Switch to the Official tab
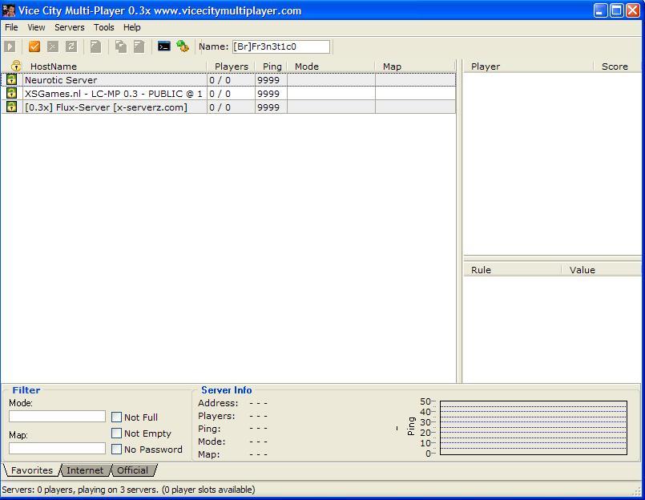 click(x=132, y=470)
